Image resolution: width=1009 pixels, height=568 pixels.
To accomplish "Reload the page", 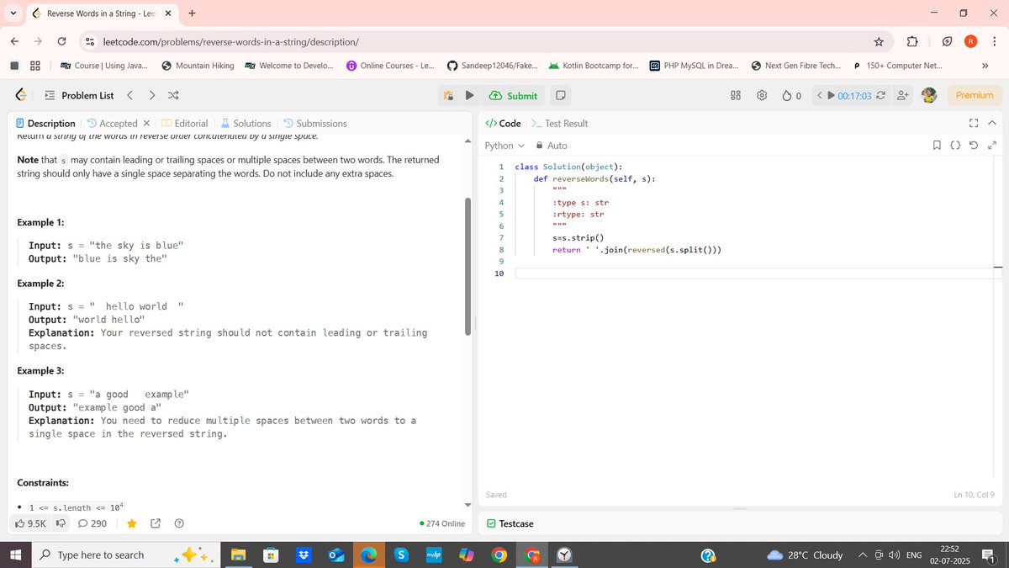I will point(61,41).
